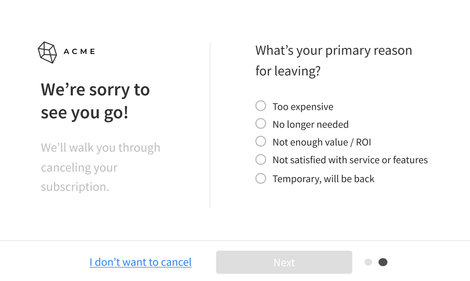The width and height of the screenshot is (470, 281).
Task: Click the "We're sorry to see you go!" heading
Action: click(x=95, y=101)
